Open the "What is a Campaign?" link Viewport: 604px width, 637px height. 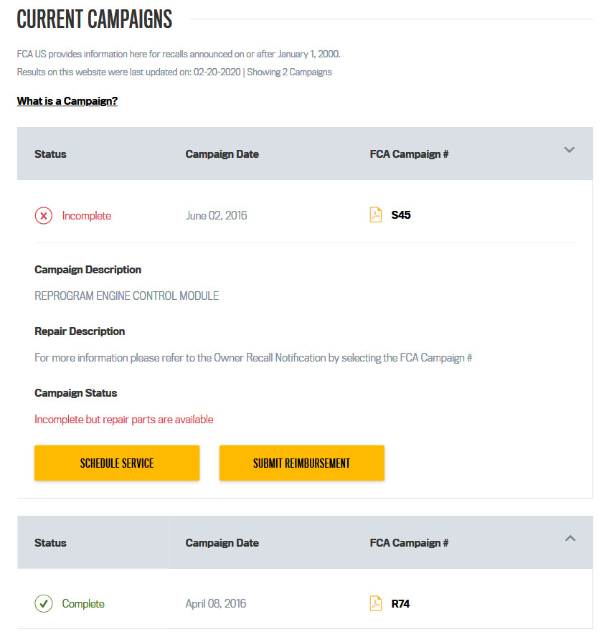[x=67, y=101]
